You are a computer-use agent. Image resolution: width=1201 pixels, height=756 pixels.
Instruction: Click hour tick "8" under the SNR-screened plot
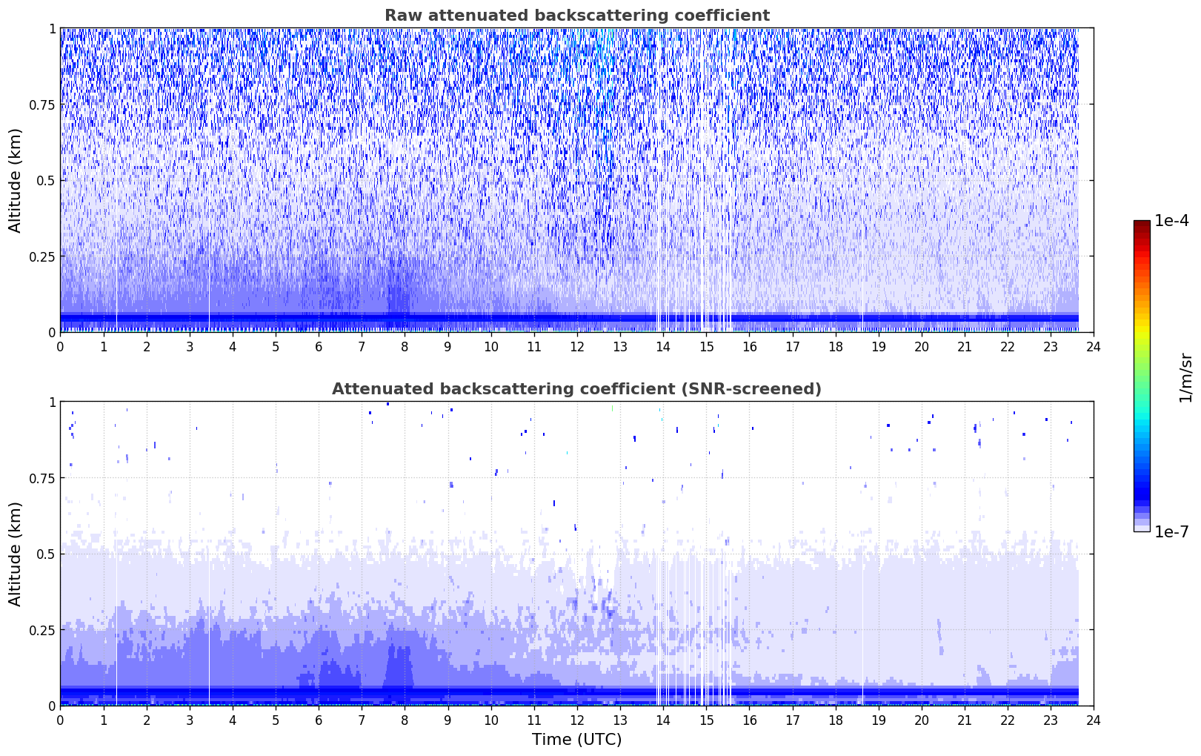click(x=405, y=720)
